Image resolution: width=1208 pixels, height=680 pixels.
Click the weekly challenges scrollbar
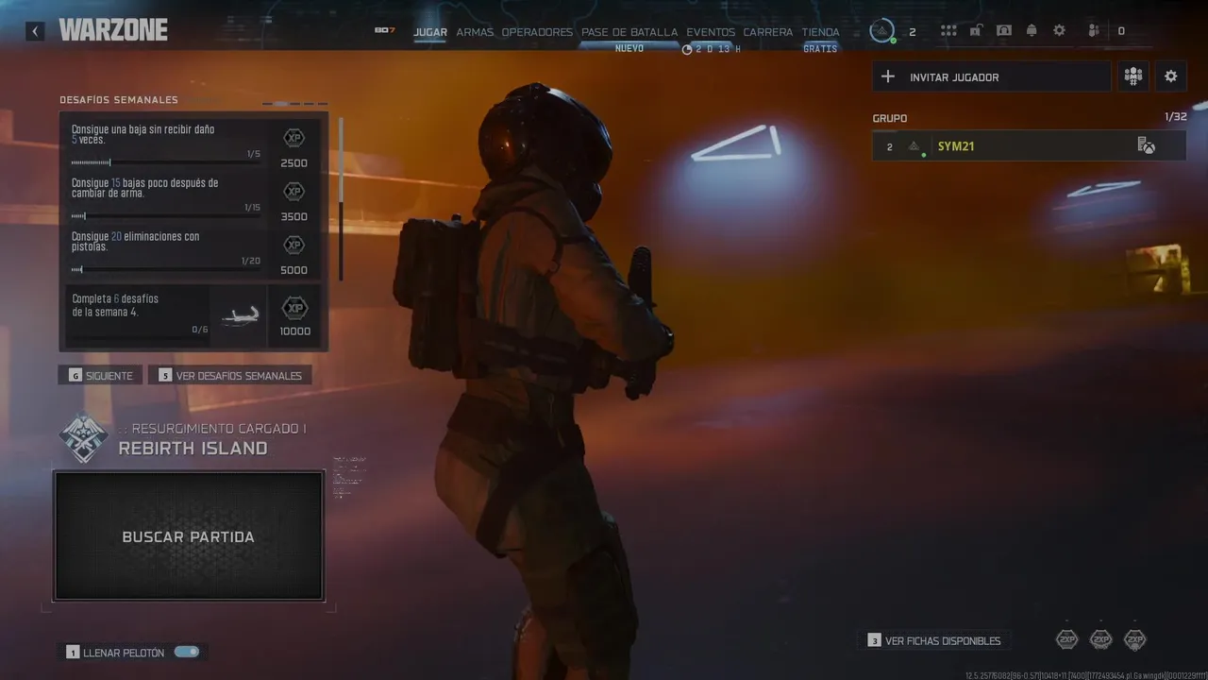point(341,198)
